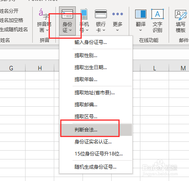Select 身份证实名认证... menu item
Screen dimensions: 189x181
click(x=96, y=142)
